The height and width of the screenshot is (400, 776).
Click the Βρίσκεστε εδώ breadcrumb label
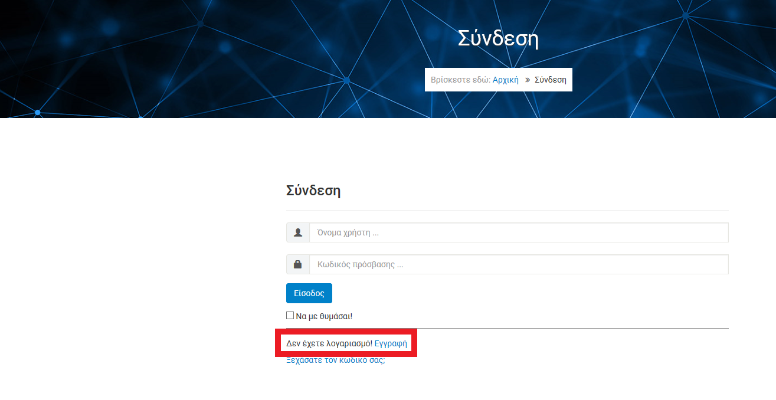click(x=460, y=80)
